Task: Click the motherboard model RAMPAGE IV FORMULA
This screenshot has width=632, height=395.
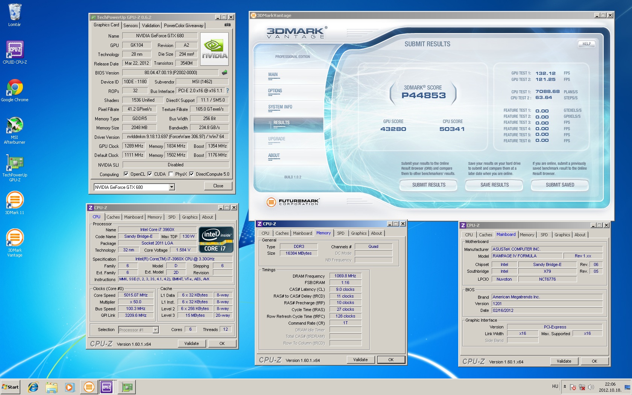Action: point(527,256)
